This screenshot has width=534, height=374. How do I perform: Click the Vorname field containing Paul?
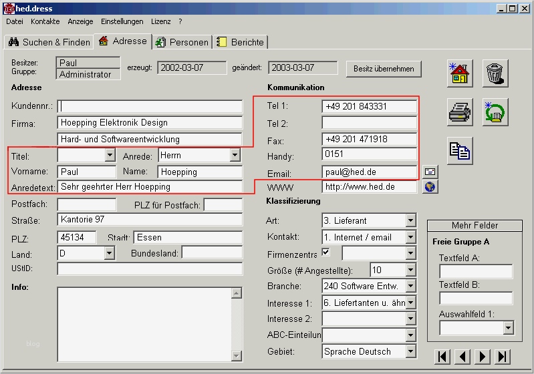[87, 172]
